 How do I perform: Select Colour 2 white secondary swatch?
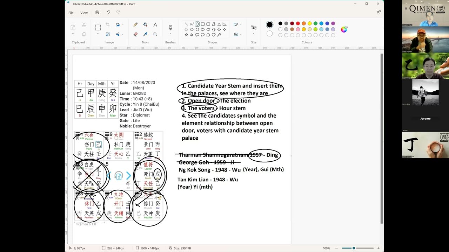tap(269, 34)
